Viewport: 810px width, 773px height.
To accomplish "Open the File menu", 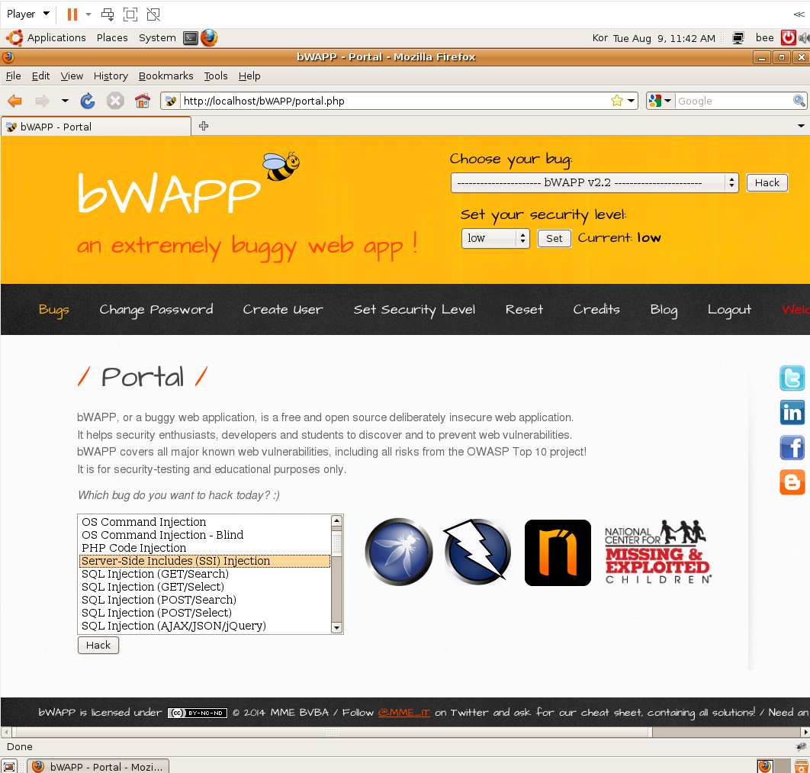I will pyautogui.click(x=14, y=76).
